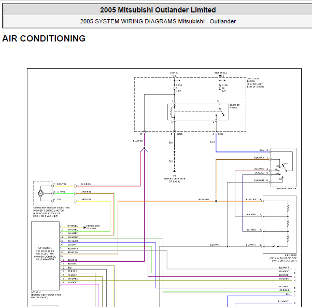312x307 pixels.
Task: Click the 'FUSE 5 7.5A' label
Action: pos(179,88)
